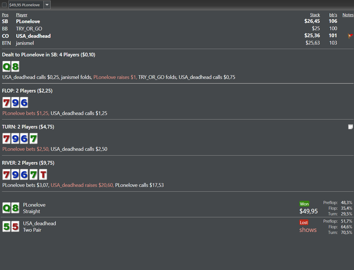Open the $49,95 PLonelove combo box

pos(29,5)
